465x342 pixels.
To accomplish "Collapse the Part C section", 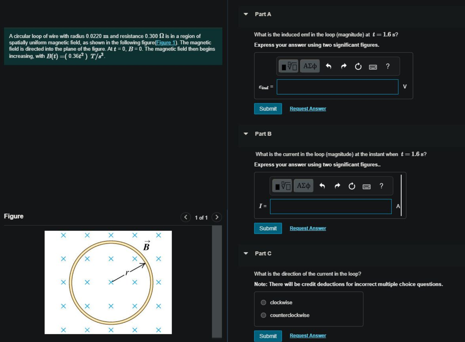I will 246,253.
